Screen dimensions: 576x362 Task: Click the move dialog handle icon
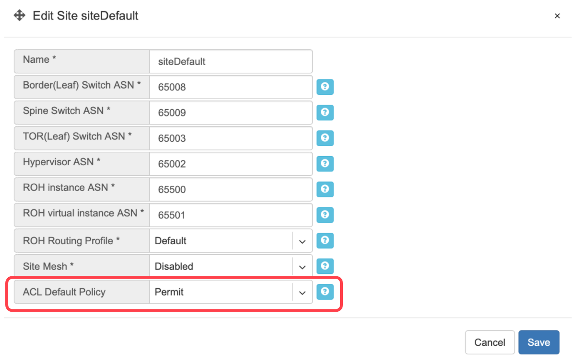(19, 16)
